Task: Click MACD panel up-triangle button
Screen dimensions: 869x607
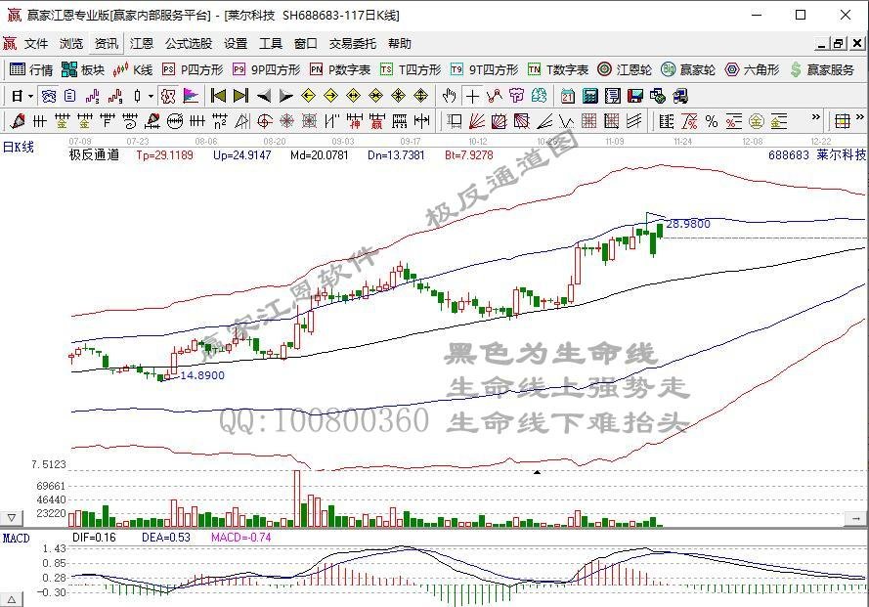Action: (x=12, y=600)
